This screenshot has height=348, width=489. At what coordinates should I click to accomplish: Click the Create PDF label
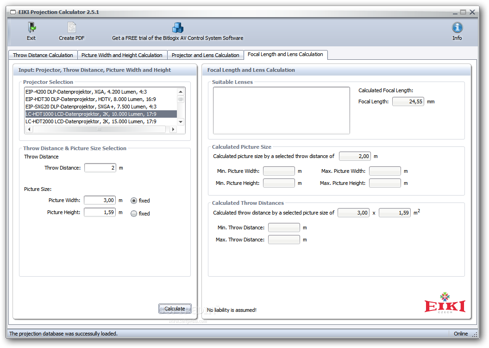[72, 38]
